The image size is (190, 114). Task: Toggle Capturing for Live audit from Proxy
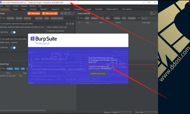pos(13,48)
